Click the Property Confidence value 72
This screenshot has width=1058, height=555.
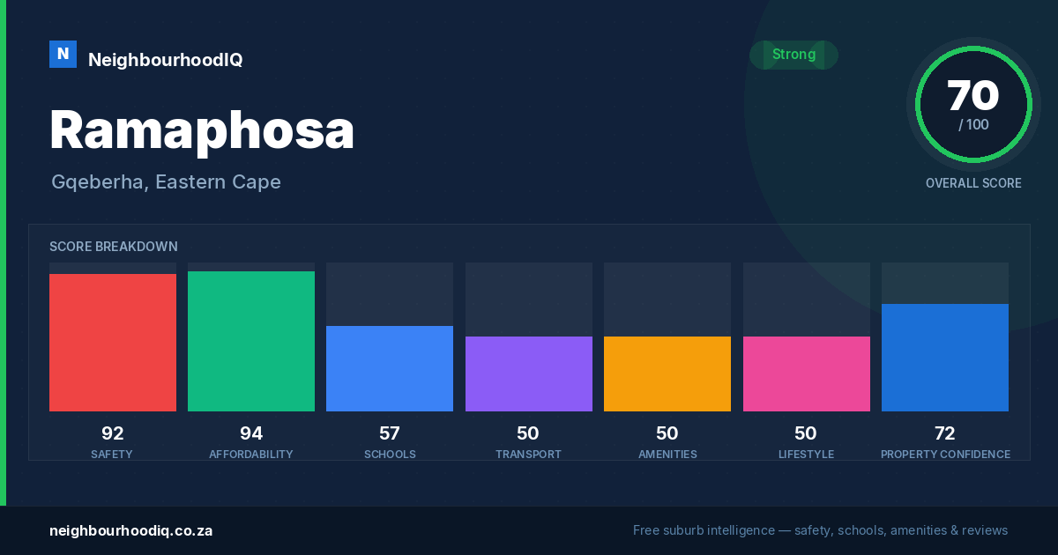(945, 433)
